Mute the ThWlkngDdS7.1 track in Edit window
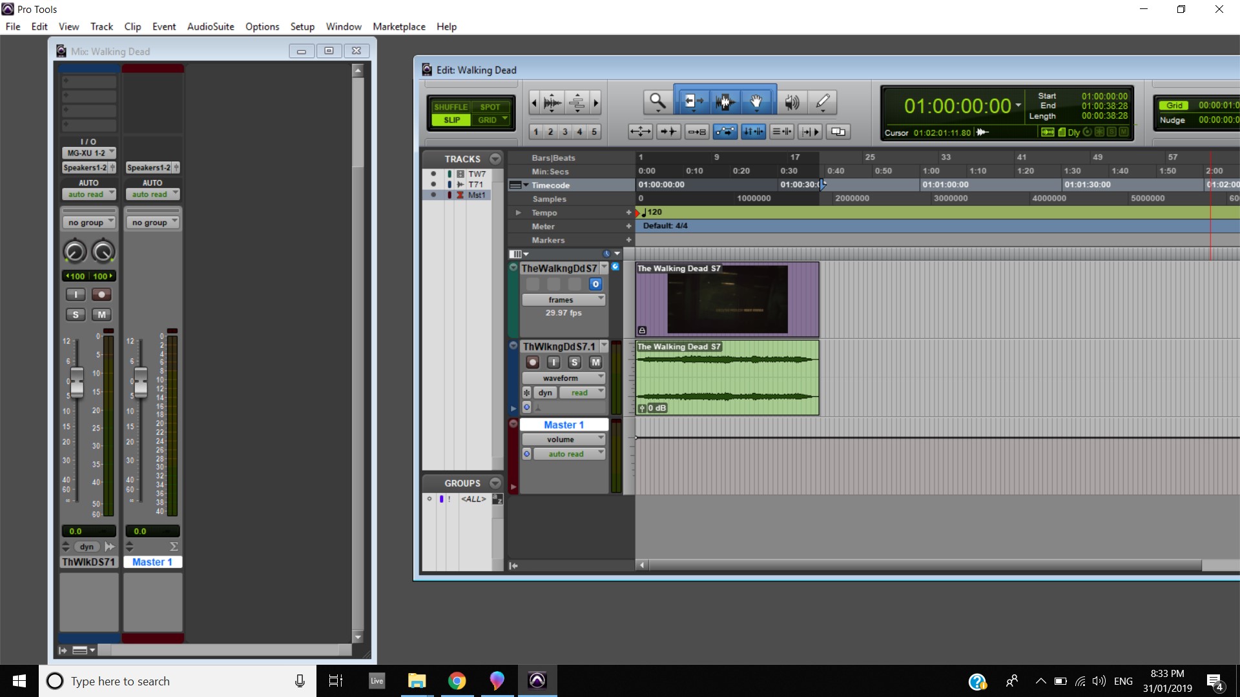The image size is (1240, 697). pyautogui.click(x=595, y=363)
